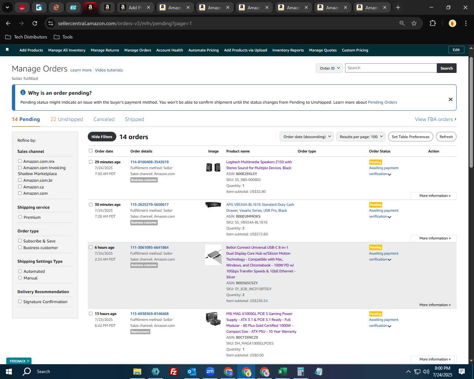The image size is (474, 379).
Task: Bookmark this page with the star icon
Action: 414,23
